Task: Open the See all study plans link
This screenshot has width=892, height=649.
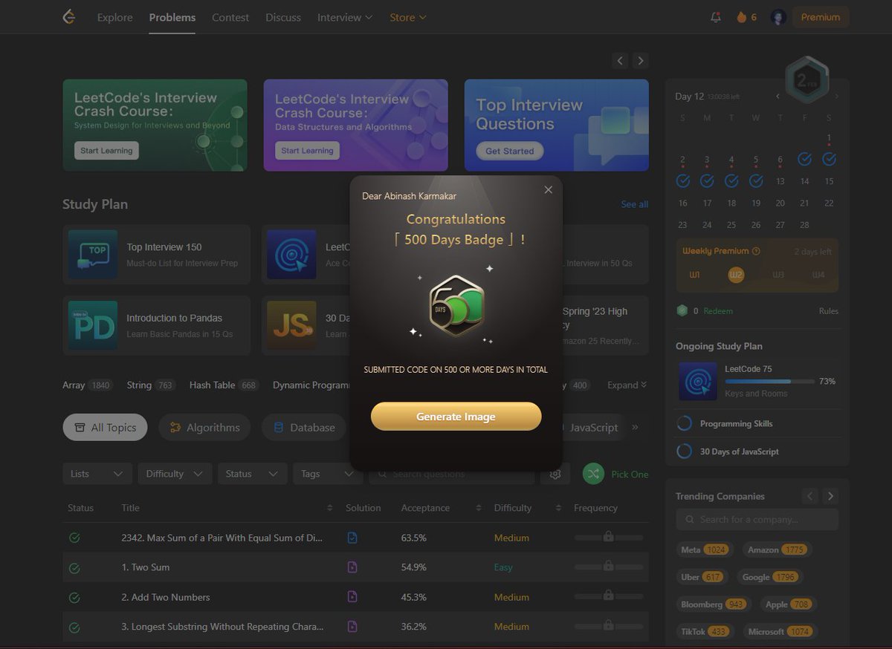Action: click(635, 204)
